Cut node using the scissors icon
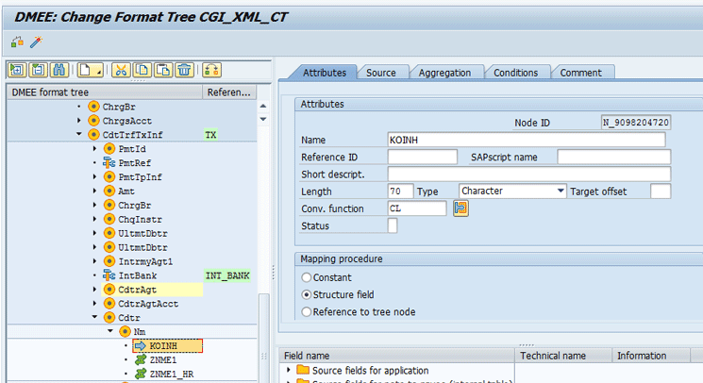Screen dimensions: 703x383 tap(121, 70)
